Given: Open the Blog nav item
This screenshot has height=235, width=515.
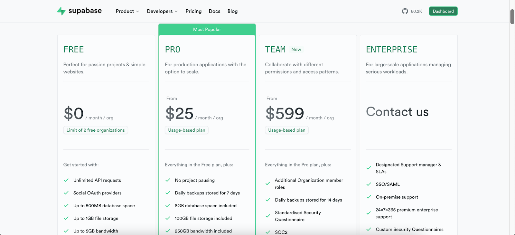Looking at the screenshot, I should point(232,11).
